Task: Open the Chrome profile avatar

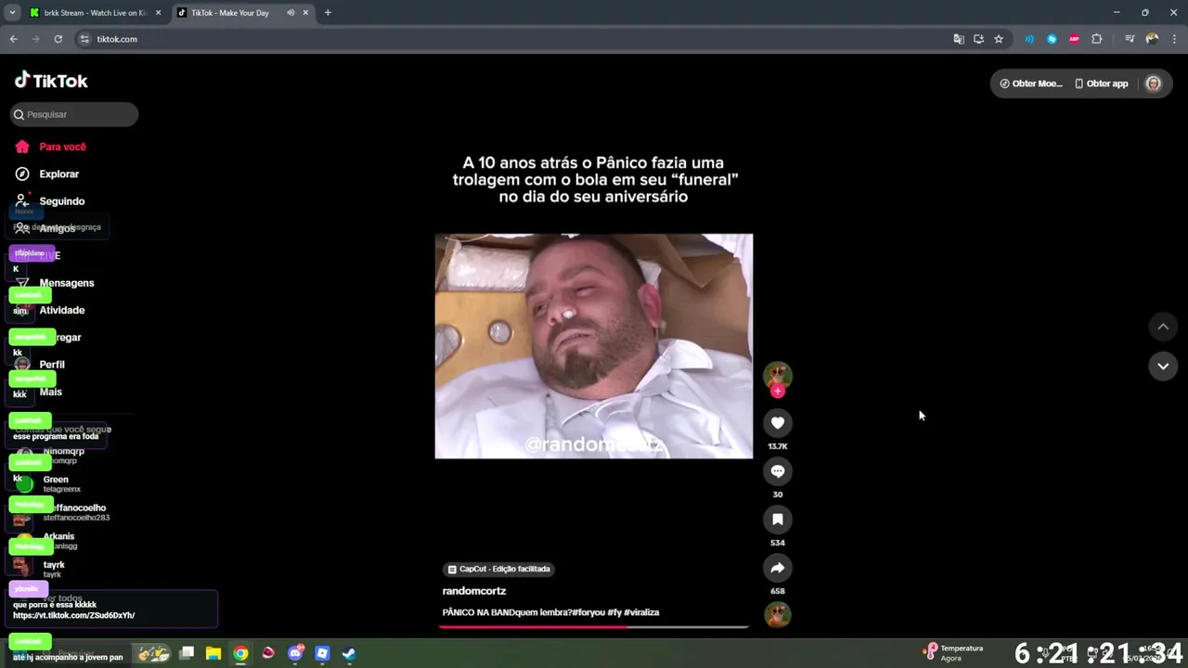Action: coord(1152,39)
